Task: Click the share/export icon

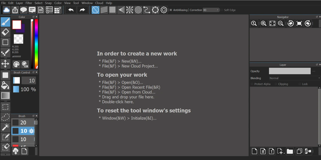Action: pyautogui.click(x=15, y=10)
